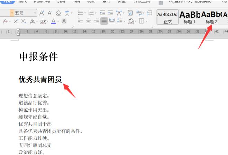Viewport: 228px width, 155px height.
Task: Click the line 五四红旗团总支
Action: [35, 145]
